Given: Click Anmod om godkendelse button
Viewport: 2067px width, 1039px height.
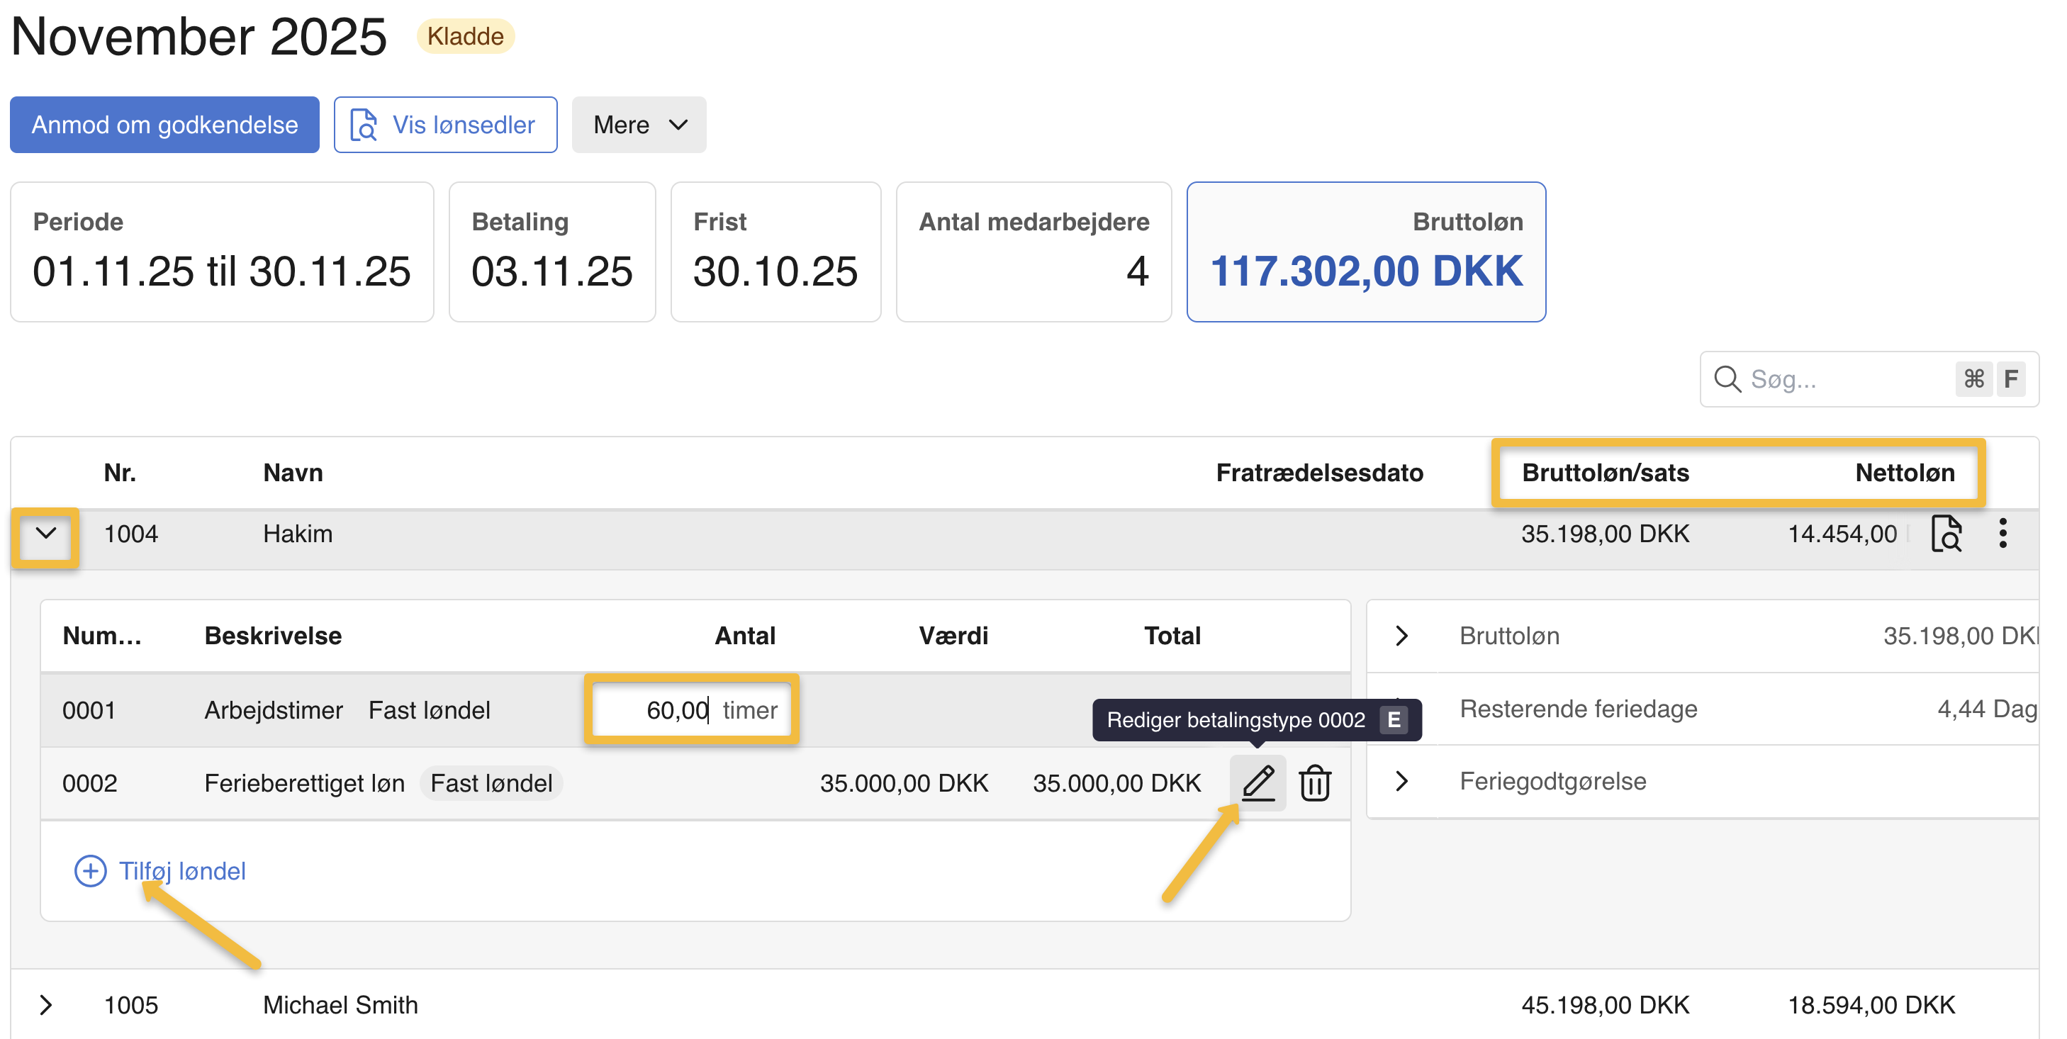Looking at the screenshot, I should [x=164, y=125].
